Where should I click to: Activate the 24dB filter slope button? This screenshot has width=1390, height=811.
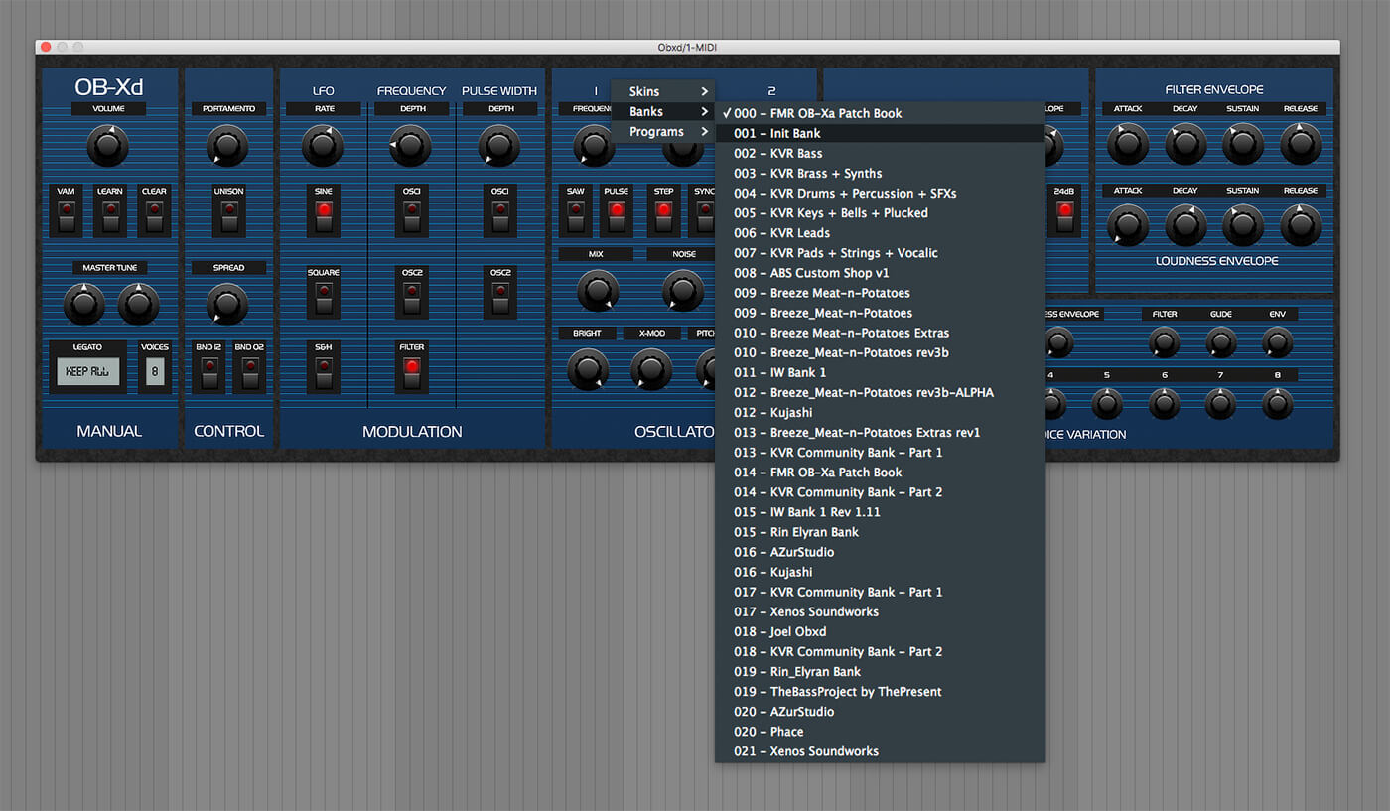coord(1064,211)
